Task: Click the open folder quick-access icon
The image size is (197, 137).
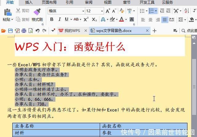Action: 3,31
